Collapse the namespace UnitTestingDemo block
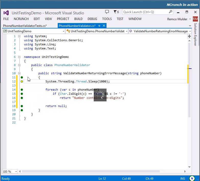Screen dimensions: 200x181 (19, 57)
